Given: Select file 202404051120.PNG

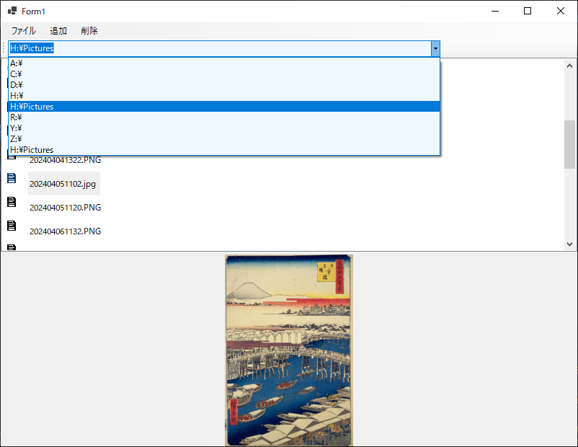Looking at the screenshot, I should (66, 208).
